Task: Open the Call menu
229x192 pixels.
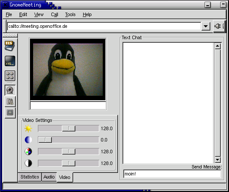Action: (54, 14)
